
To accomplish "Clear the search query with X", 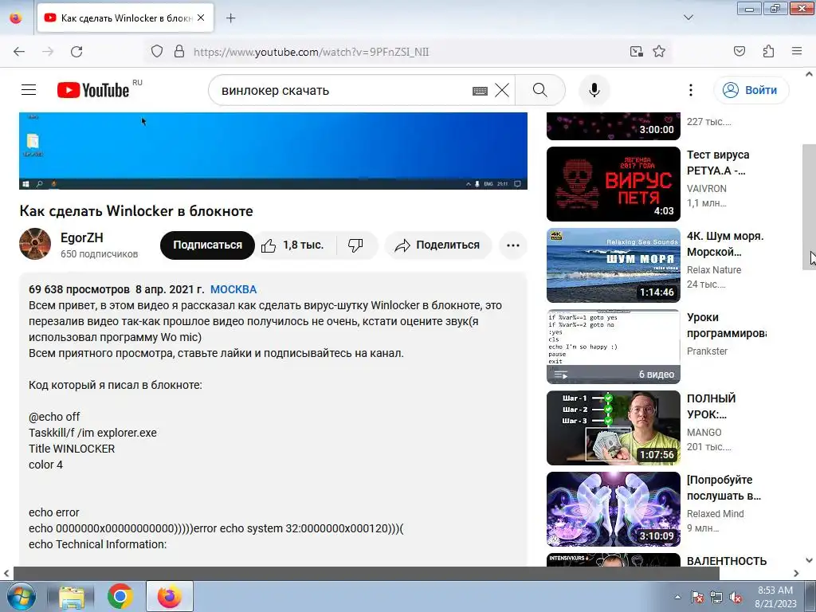I will [x=502, y=90].
